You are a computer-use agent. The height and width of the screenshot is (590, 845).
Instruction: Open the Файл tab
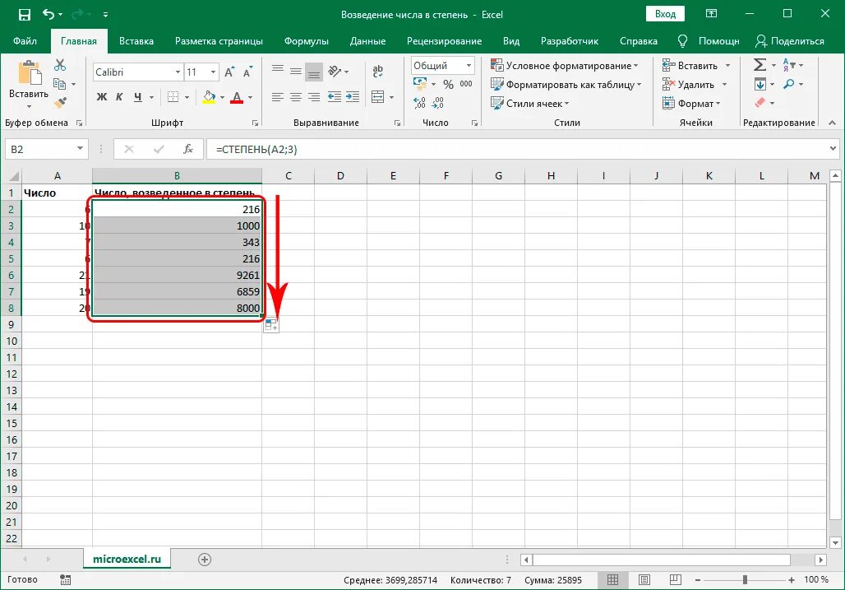25,41
